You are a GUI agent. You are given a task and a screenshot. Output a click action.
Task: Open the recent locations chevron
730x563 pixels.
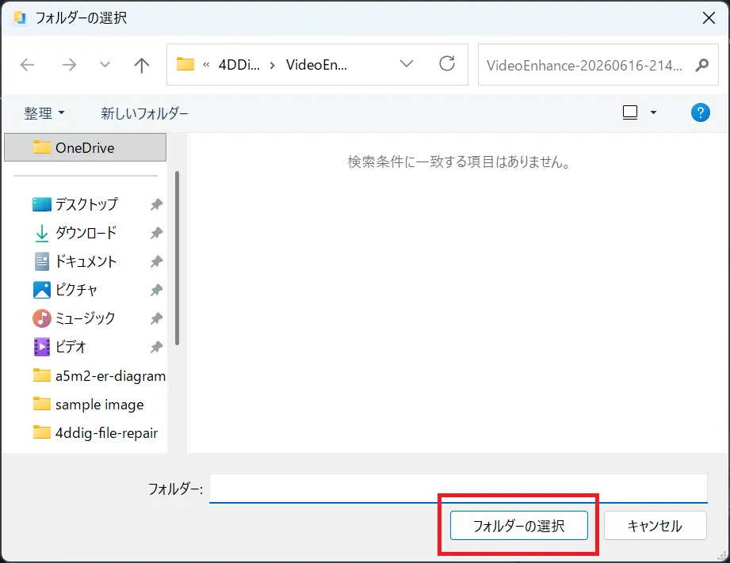(105, 65)
